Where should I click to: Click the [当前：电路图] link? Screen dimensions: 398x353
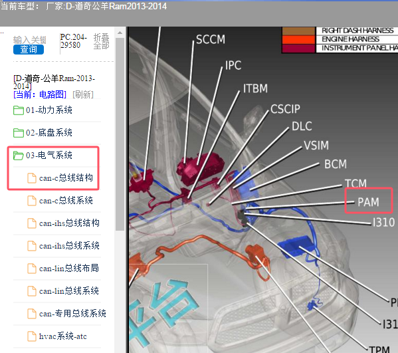[40, 94]
